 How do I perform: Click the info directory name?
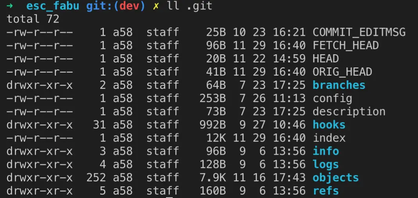point(326,151)
